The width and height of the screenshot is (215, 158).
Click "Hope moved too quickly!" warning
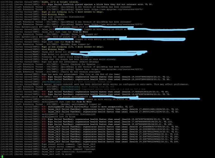56,54
